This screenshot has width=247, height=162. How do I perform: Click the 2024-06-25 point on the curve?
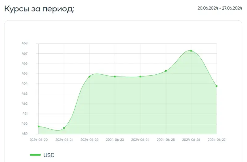coord(166,71)
